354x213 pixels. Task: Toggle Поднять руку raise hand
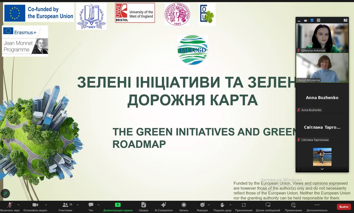coord(222,207)
